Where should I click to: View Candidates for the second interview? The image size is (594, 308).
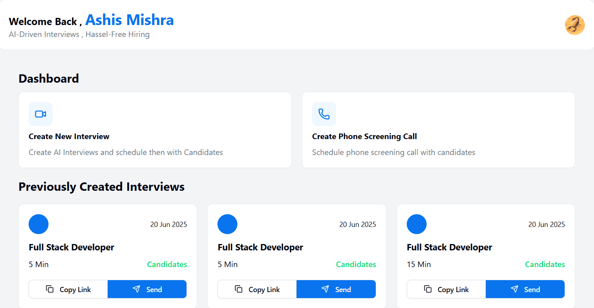point(356,264)
